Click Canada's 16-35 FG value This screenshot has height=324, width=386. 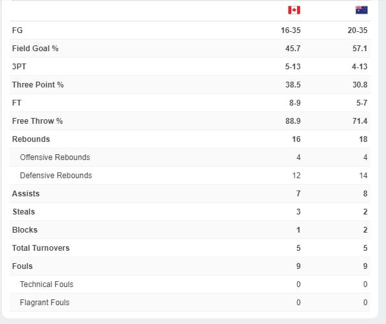pos(291,30)
